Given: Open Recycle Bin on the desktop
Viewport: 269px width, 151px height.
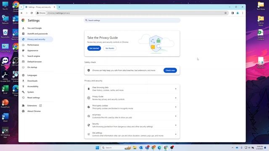Looking at the screenshot, I should 5,34.
